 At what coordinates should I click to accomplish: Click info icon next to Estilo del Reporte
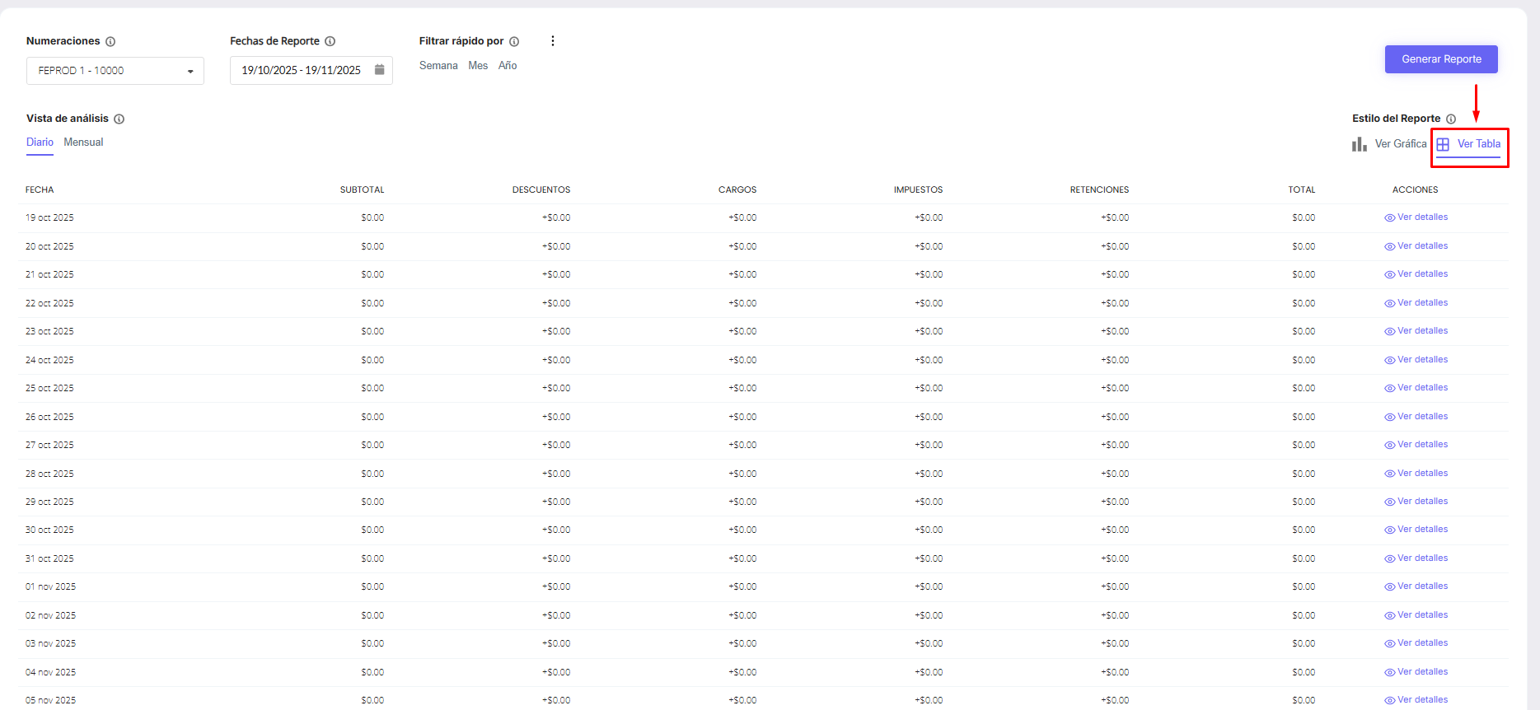pos(1451,119)
